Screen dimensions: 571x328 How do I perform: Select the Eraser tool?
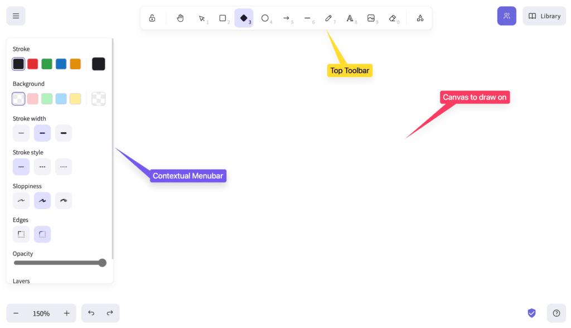(393, 18)
